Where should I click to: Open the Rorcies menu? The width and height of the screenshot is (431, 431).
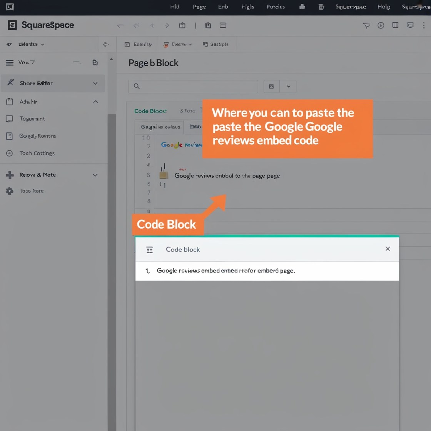coord(276,7)
